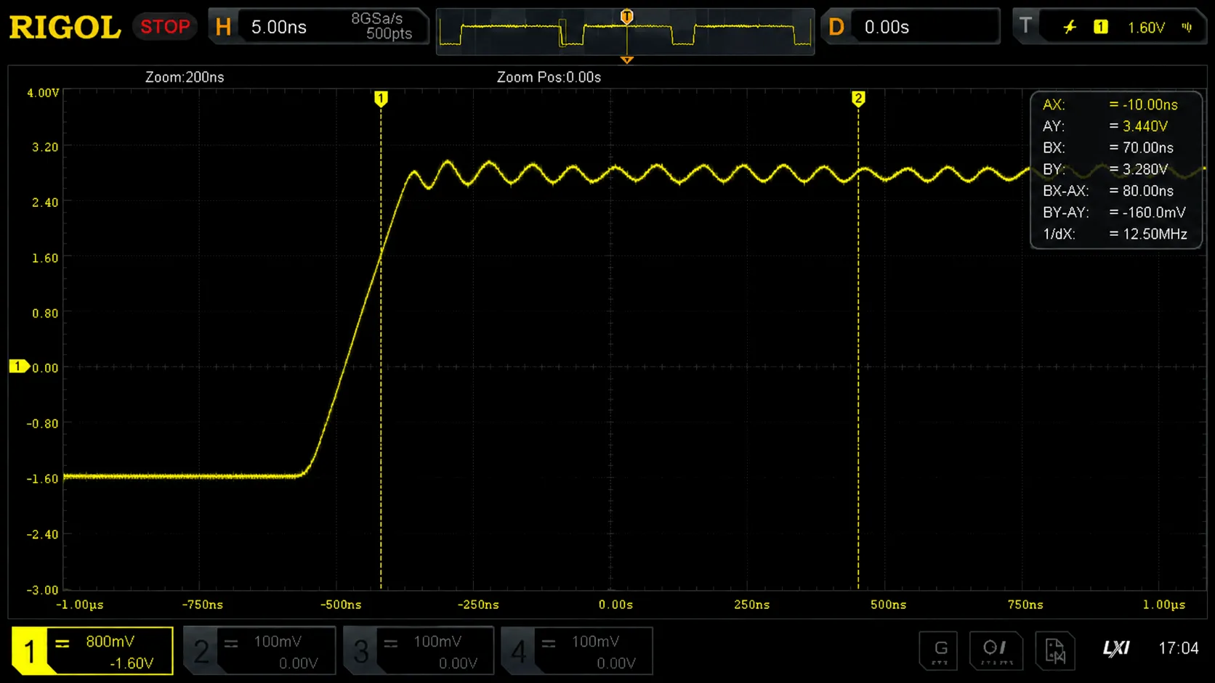Viewport: 1215px width, 683px height.
Task: Toggle channel 2 on
Action: coord(259,651)
